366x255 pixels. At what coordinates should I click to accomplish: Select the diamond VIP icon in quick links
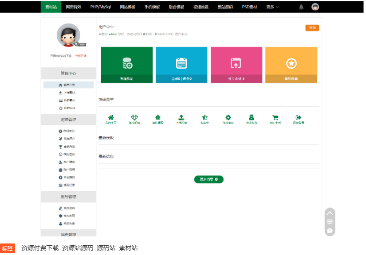point(134,117)
